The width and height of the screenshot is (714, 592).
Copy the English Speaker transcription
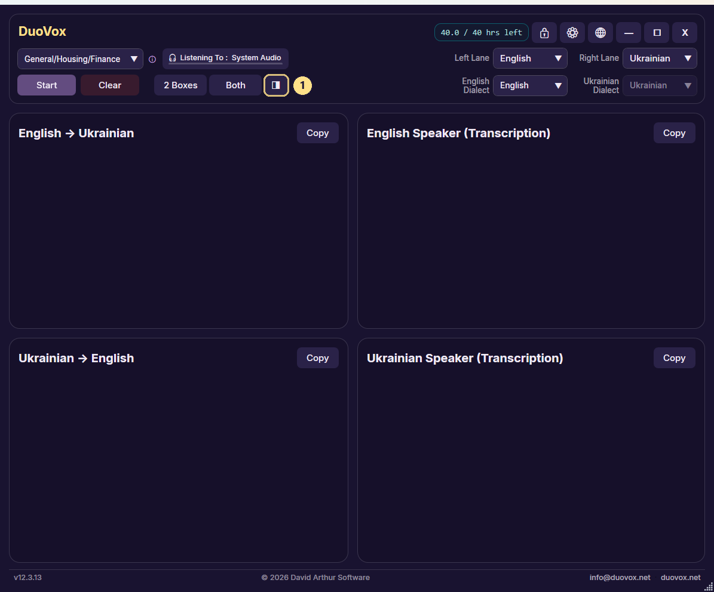tap(674, 132)
